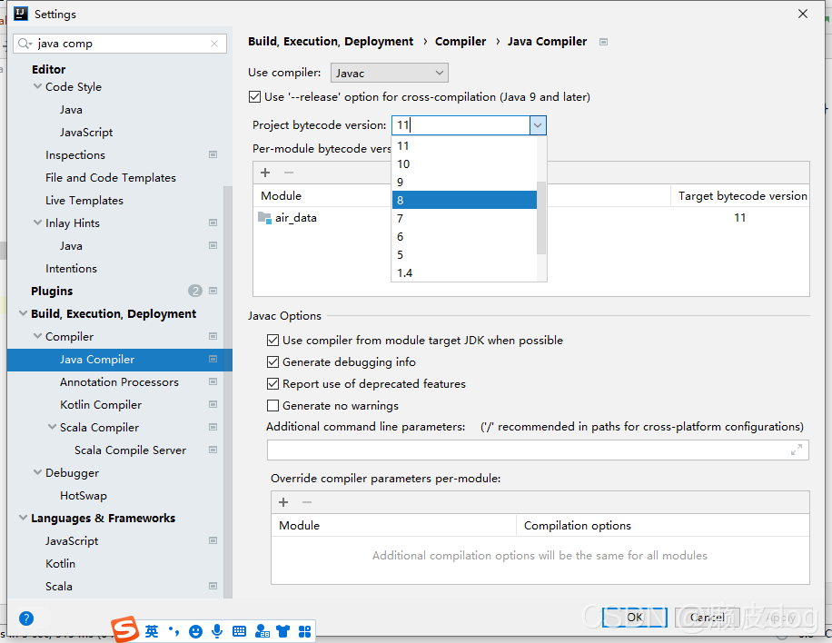Collapse the Compiler tree node

tap(37, 336)
